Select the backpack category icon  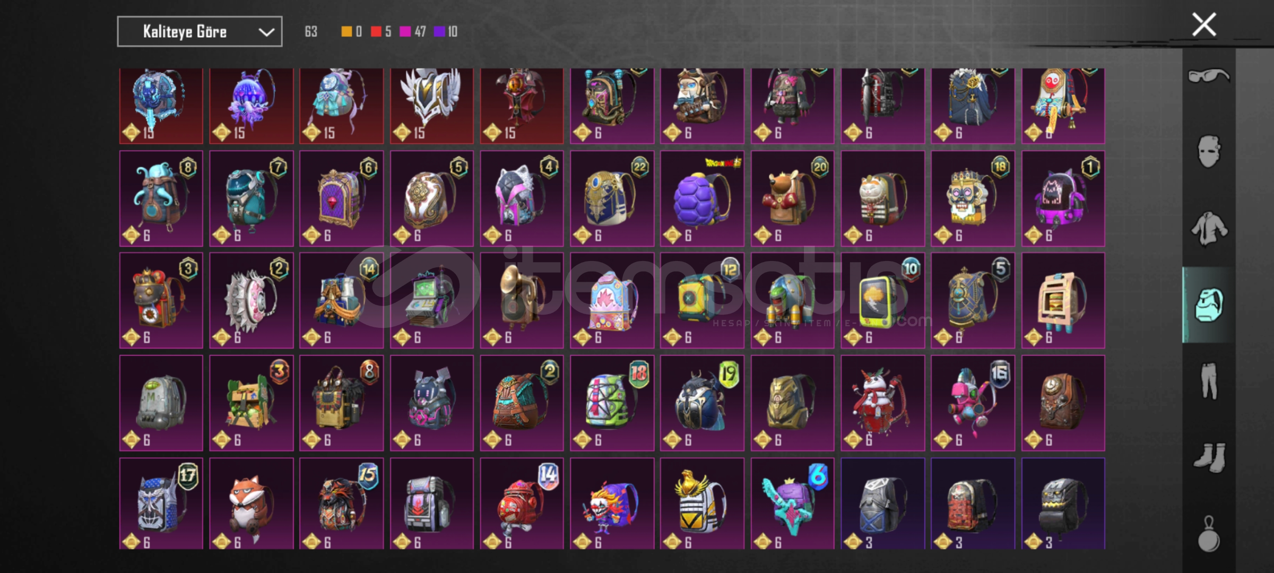click(x=1209, y=305)
